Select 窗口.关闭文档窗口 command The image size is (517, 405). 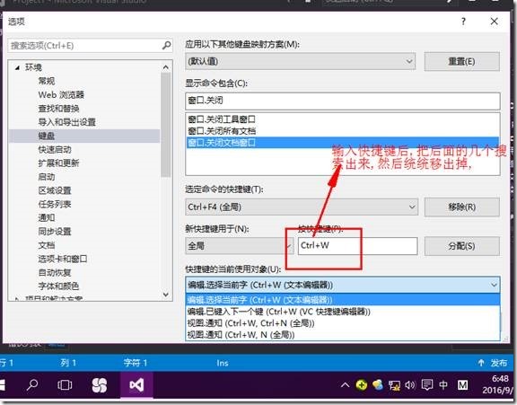tap(343, 143)
